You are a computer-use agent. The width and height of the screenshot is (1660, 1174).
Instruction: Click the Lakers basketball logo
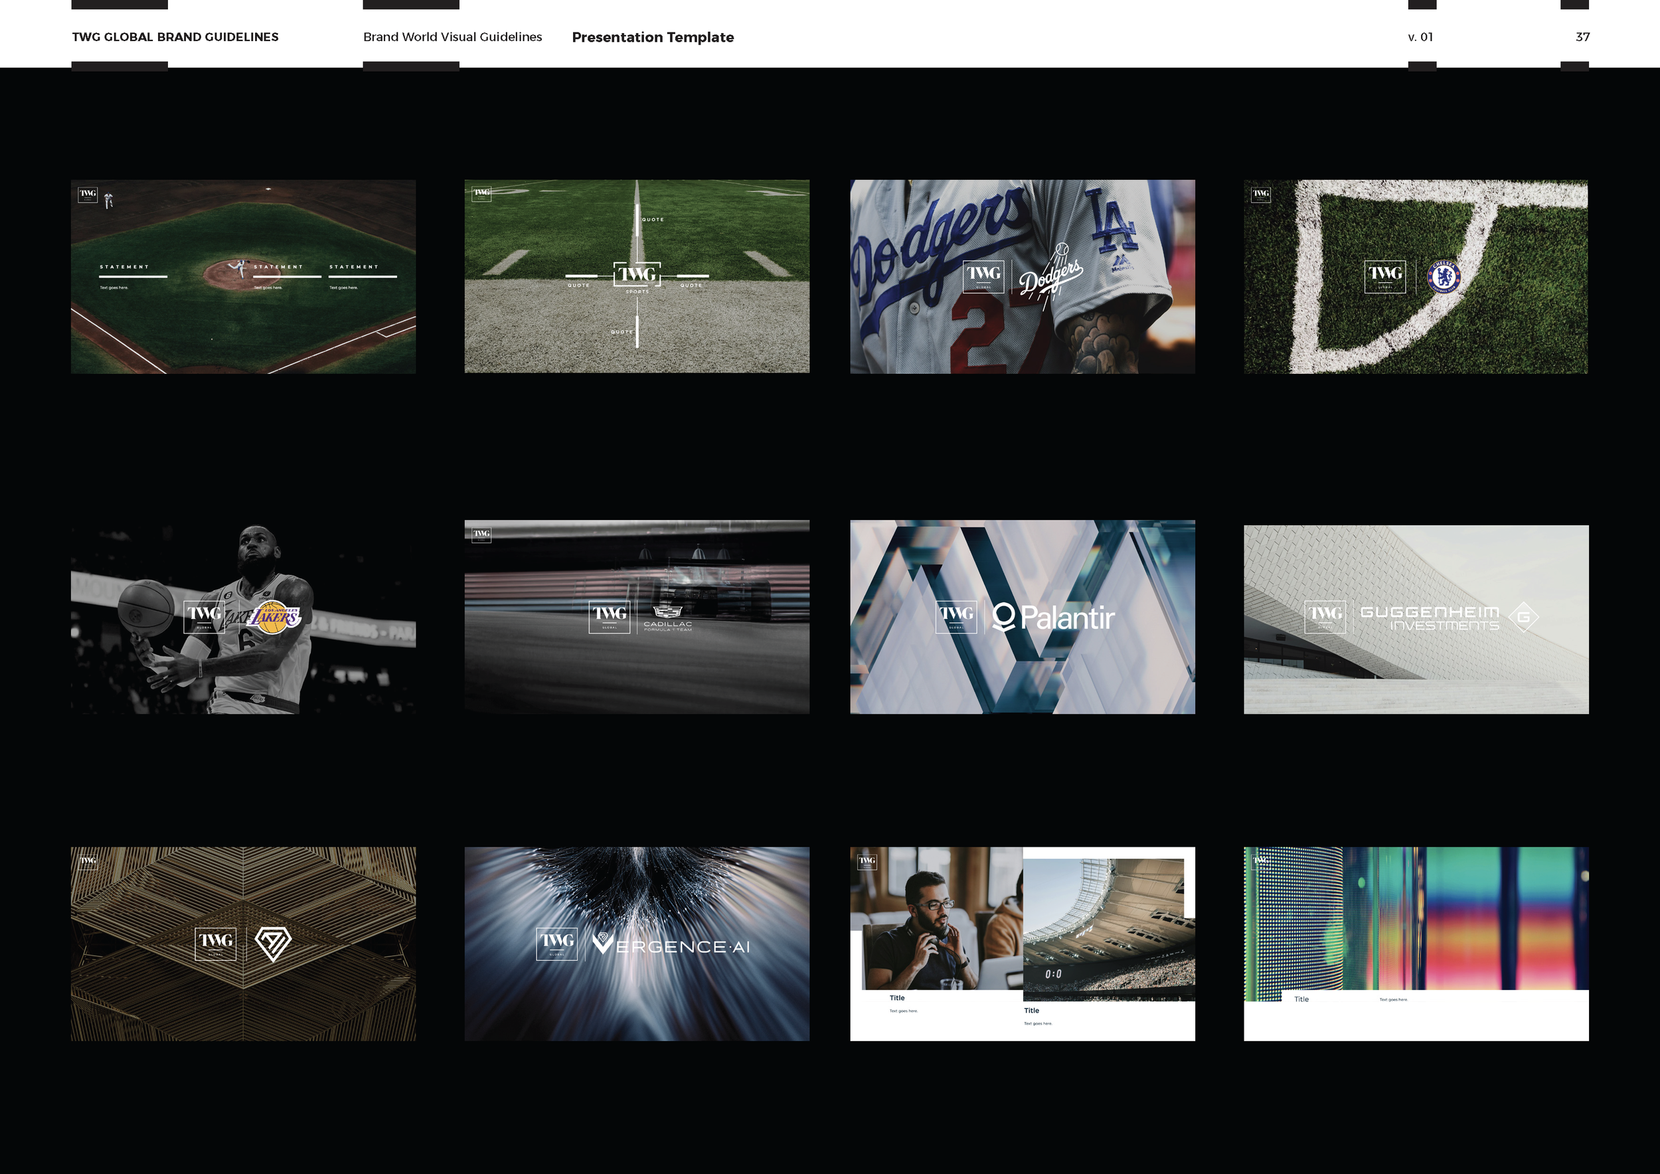tap(274, 618)
